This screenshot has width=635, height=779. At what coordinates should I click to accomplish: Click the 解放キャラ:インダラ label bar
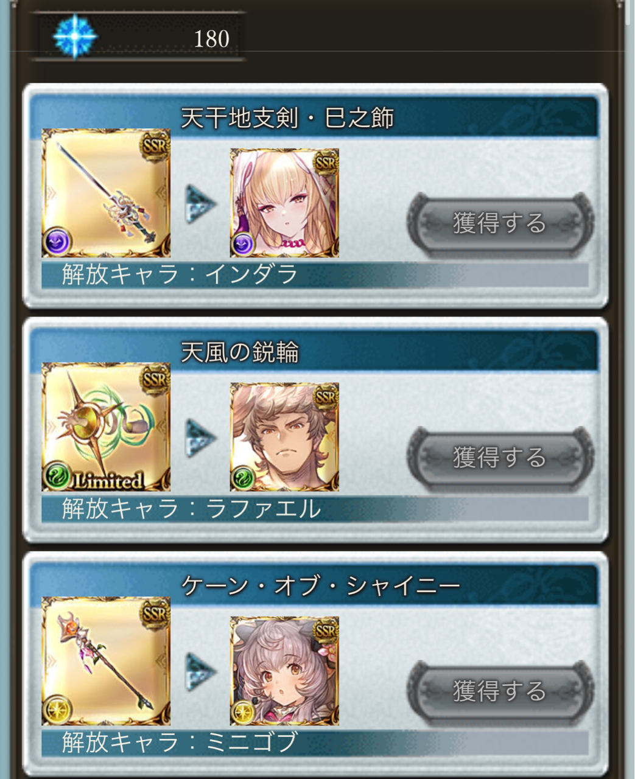click(x=315, y=274)
